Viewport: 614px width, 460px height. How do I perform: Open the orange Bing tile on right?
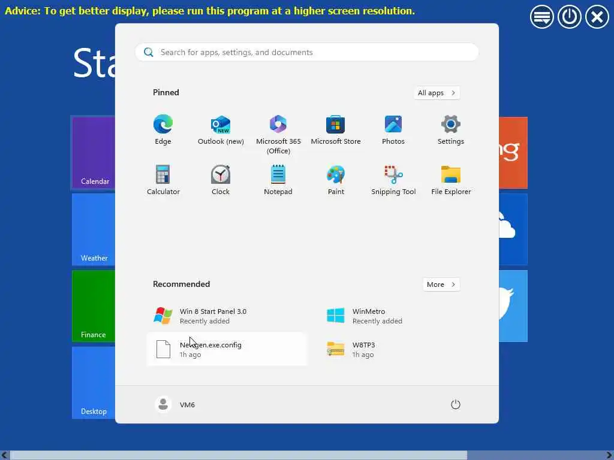[x=513, y=153]
